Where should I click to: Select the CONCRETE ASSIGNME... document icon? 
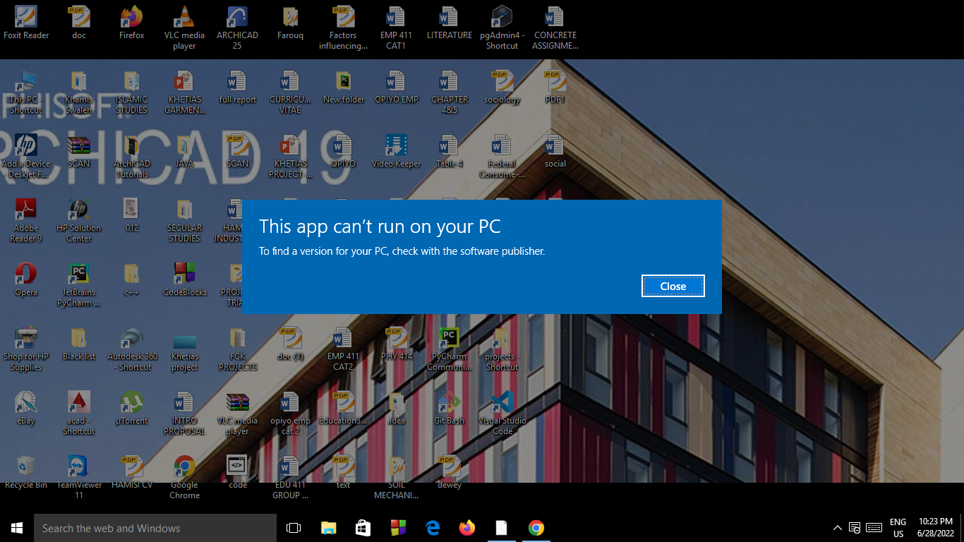click(555, 28)
